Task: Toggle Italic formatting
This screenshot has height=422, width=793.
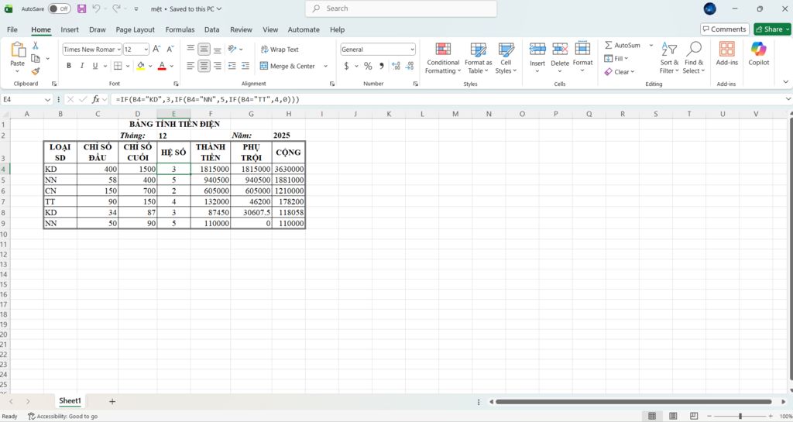Action: pos(82,66)
